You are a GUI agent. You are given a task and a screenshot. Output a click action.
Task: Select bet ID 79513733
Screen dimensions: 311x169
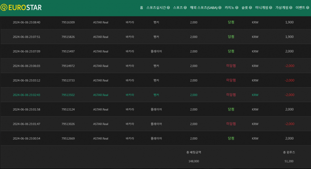pyautogui.click(x=68, y=80)
